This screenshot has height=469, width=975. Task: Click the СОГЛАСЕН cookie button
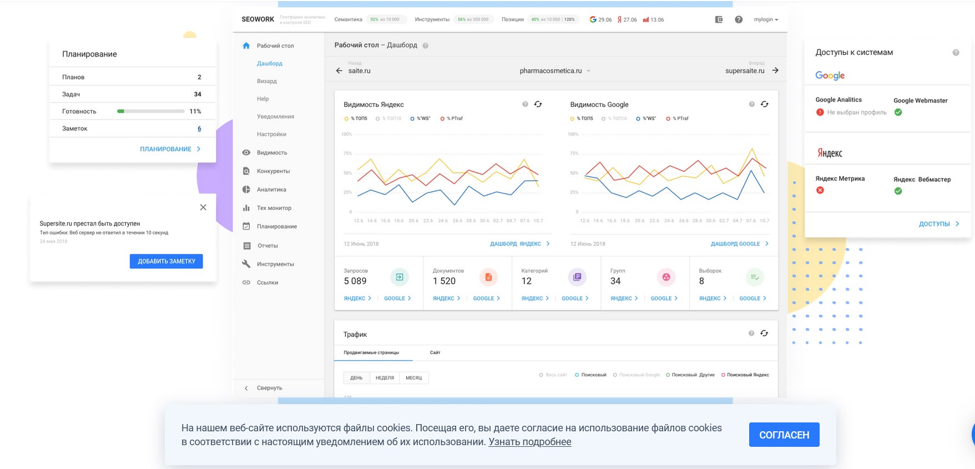pyautogui.click(x=784, y=435)
